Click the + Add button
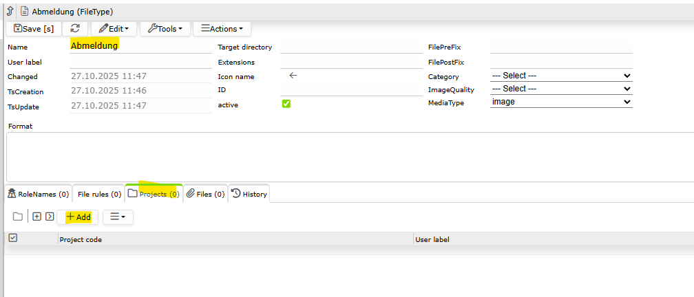Image resolution: width=694 pixels, height=297 pixels. [78, 217]
